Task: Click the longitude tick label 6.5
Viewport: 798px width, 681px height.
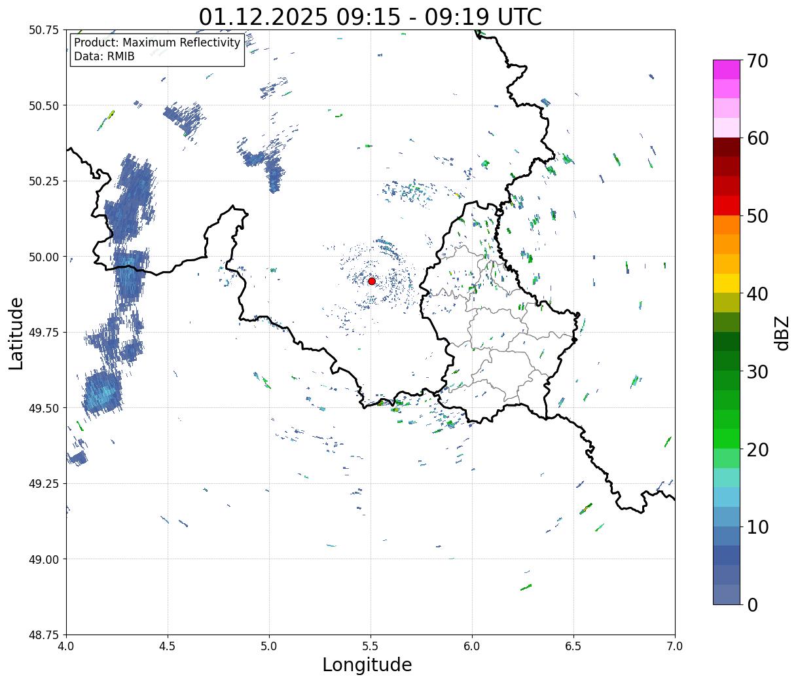Action: tap(573, 646)
